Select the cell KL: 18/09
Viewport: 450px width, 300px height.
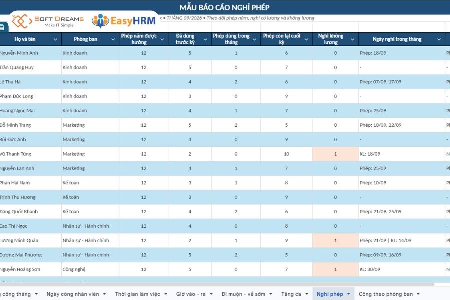point(402,154)
